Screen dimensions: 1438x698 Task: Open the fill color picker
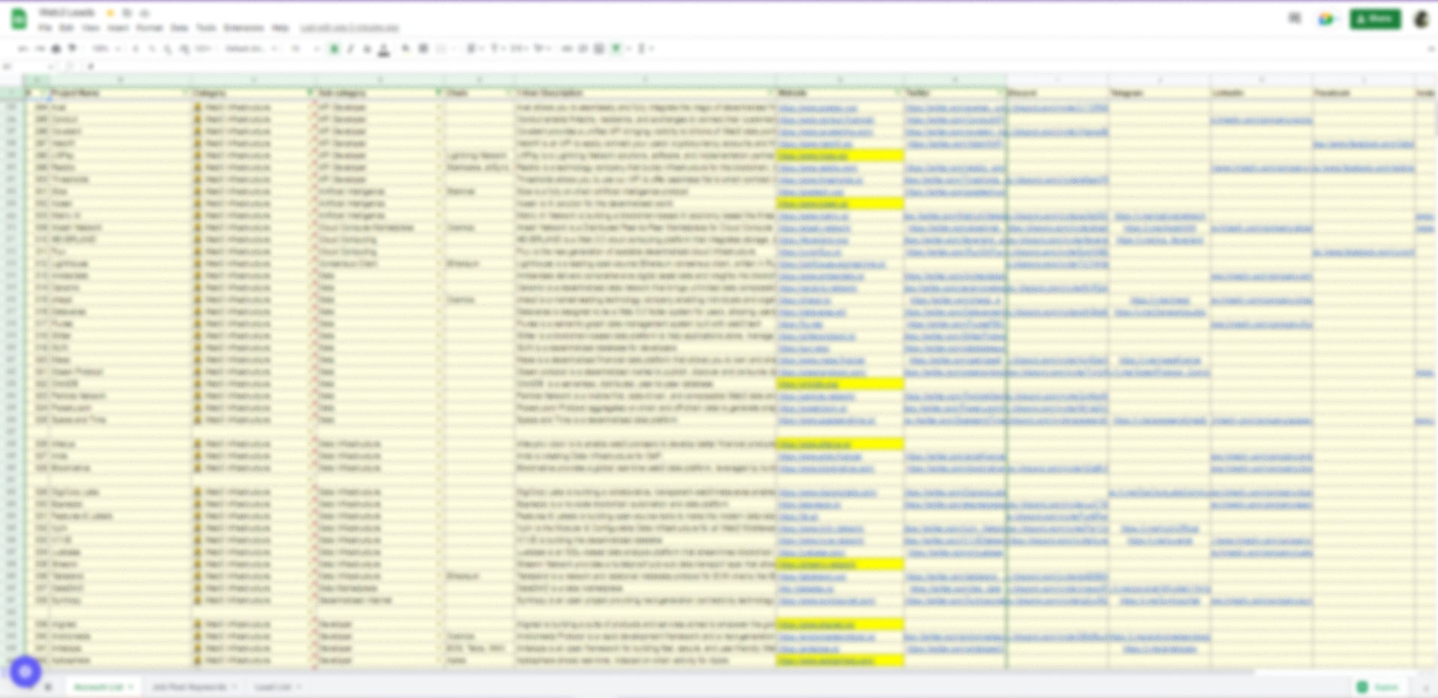[406, 49]
